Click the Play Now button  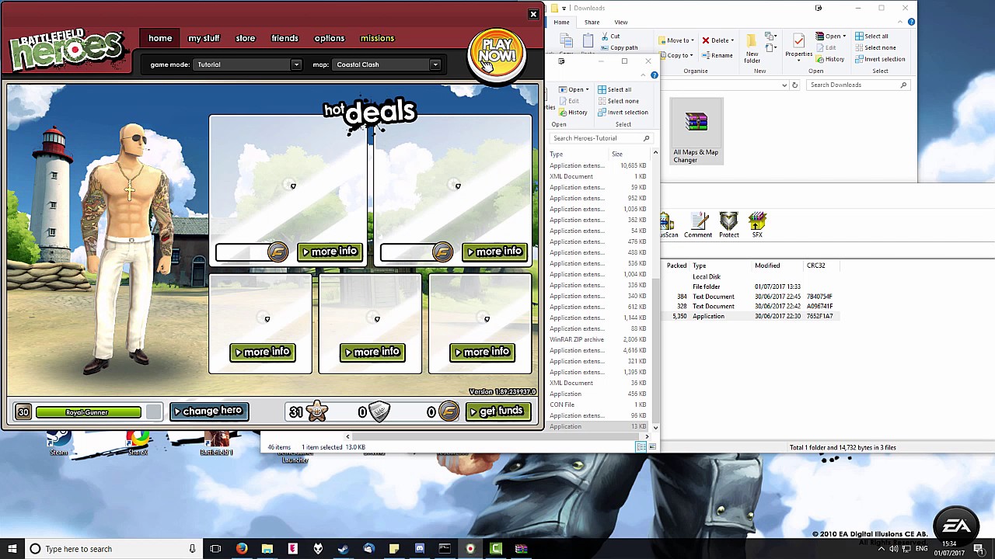[x=497, y=52]
